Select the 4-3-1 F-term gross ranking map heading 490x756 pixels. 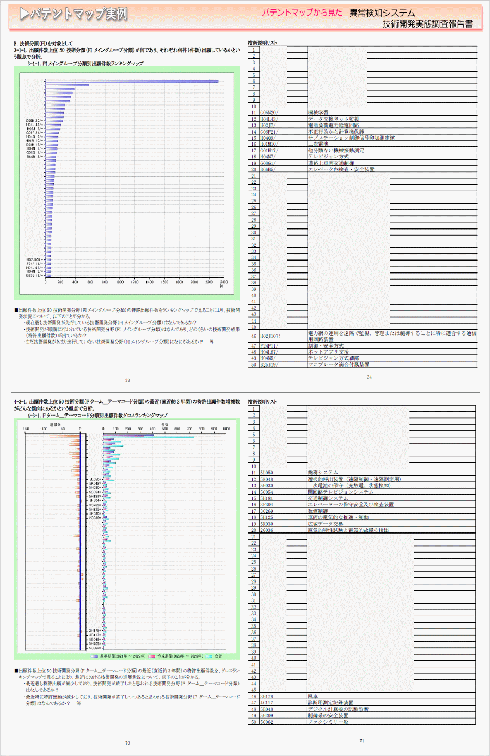[97, 415]
